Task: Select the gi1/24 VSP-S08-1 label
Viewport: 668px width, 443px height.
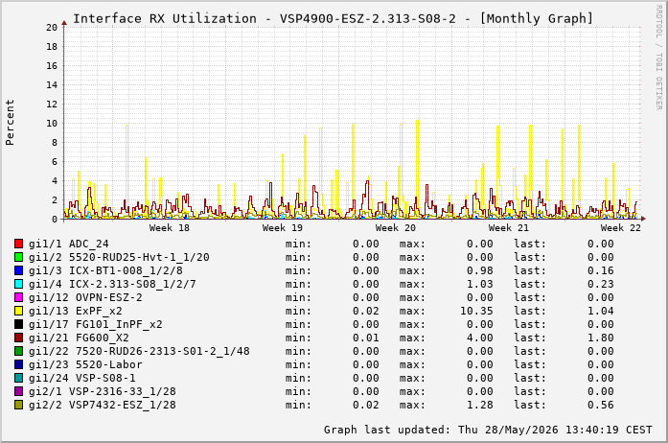Action: pyautogui.click(x=82, y=378)
